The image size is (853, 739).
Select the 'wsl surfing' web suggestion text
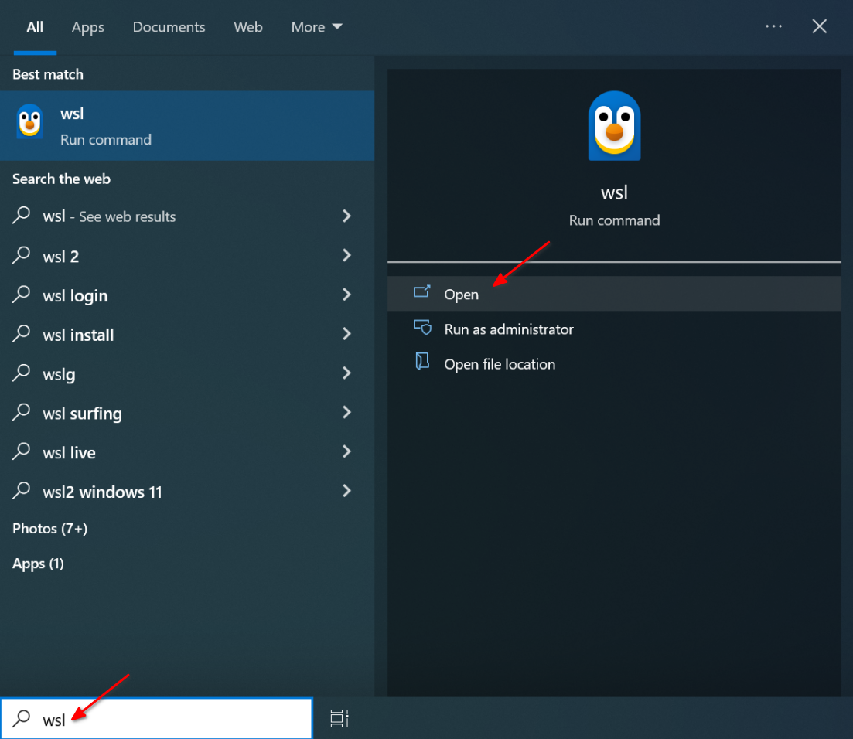click(82, 414)
